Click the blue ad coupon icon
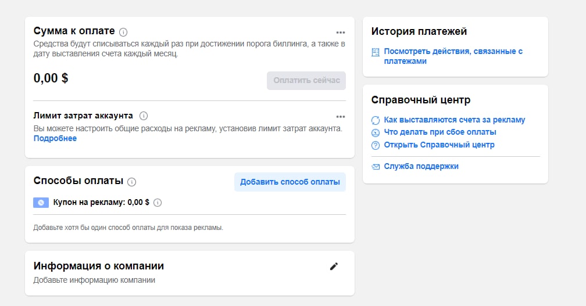This screenshot has height=306, width=586. pos(41,203)
